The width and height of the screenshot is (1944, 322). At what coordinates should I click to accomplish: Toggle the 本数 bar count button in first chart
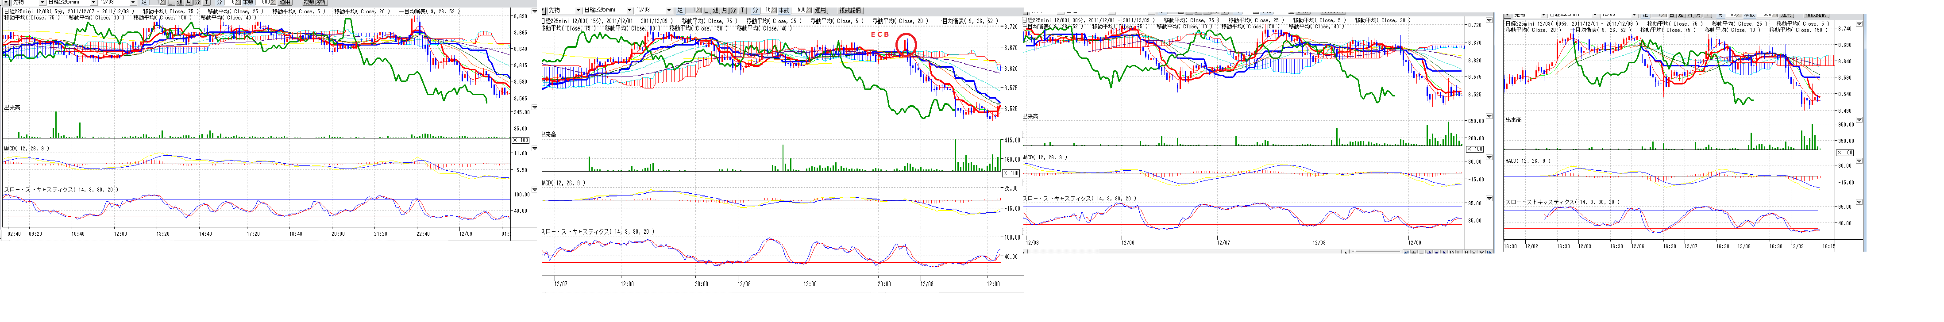point(247,3)
